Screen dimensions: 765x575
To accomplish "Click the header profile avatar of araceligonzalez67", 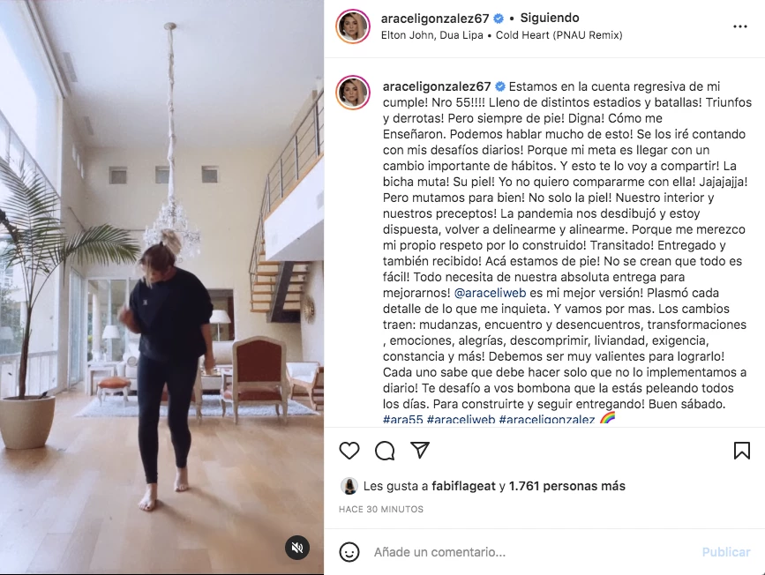I will 353,26.
